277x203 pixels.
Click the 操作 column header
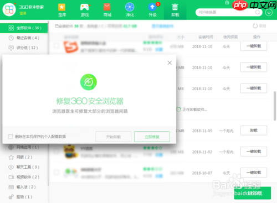coord(257,37)
